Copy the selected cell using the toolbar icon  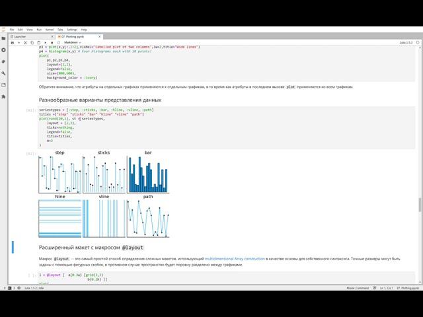(x=32, y=42)
